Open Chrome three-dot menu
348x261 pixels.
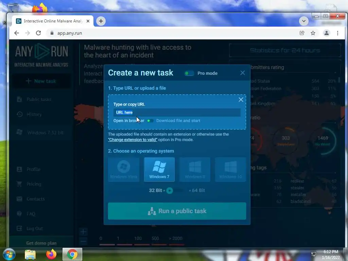(337, 33)
